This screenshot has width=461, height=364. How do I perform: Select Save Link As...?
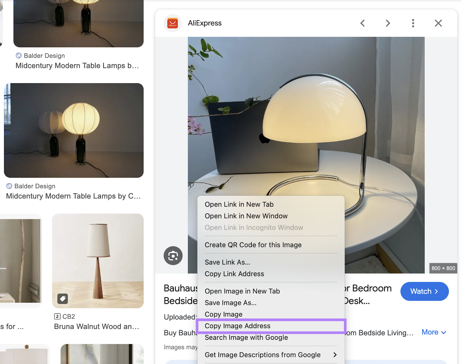pos(271,262)
